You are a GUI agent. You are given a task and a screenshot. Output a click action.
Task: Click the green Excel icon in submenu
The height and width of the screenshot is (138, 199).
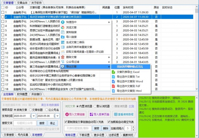(113, 72)
